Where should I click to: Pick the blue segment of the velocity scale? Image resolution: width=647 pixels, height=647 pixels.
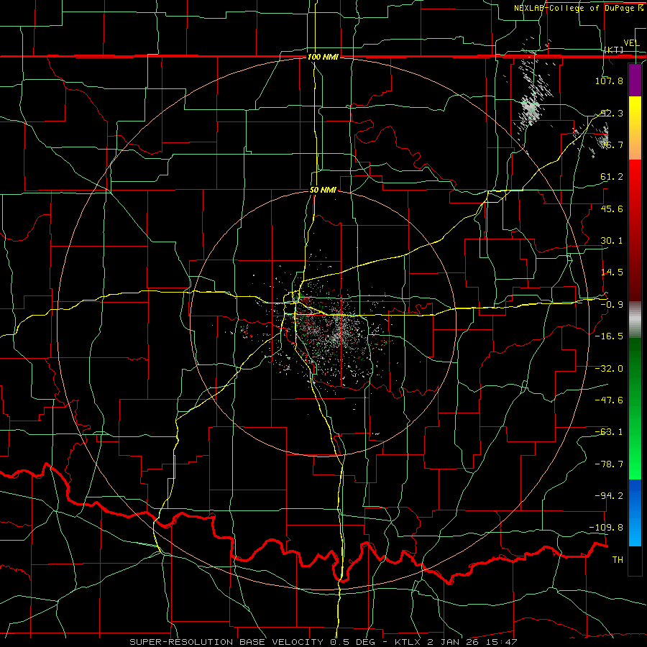(x=635, y=513)
